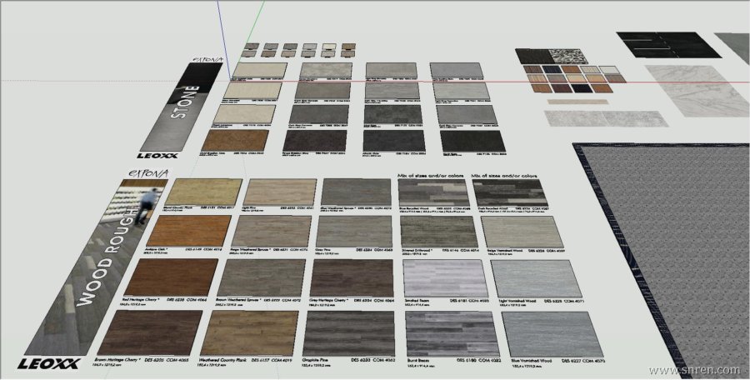Click the 'Brown Heritage Cherry' label text
The height and width of the screenshot is (380, 750).
point(117,359)
